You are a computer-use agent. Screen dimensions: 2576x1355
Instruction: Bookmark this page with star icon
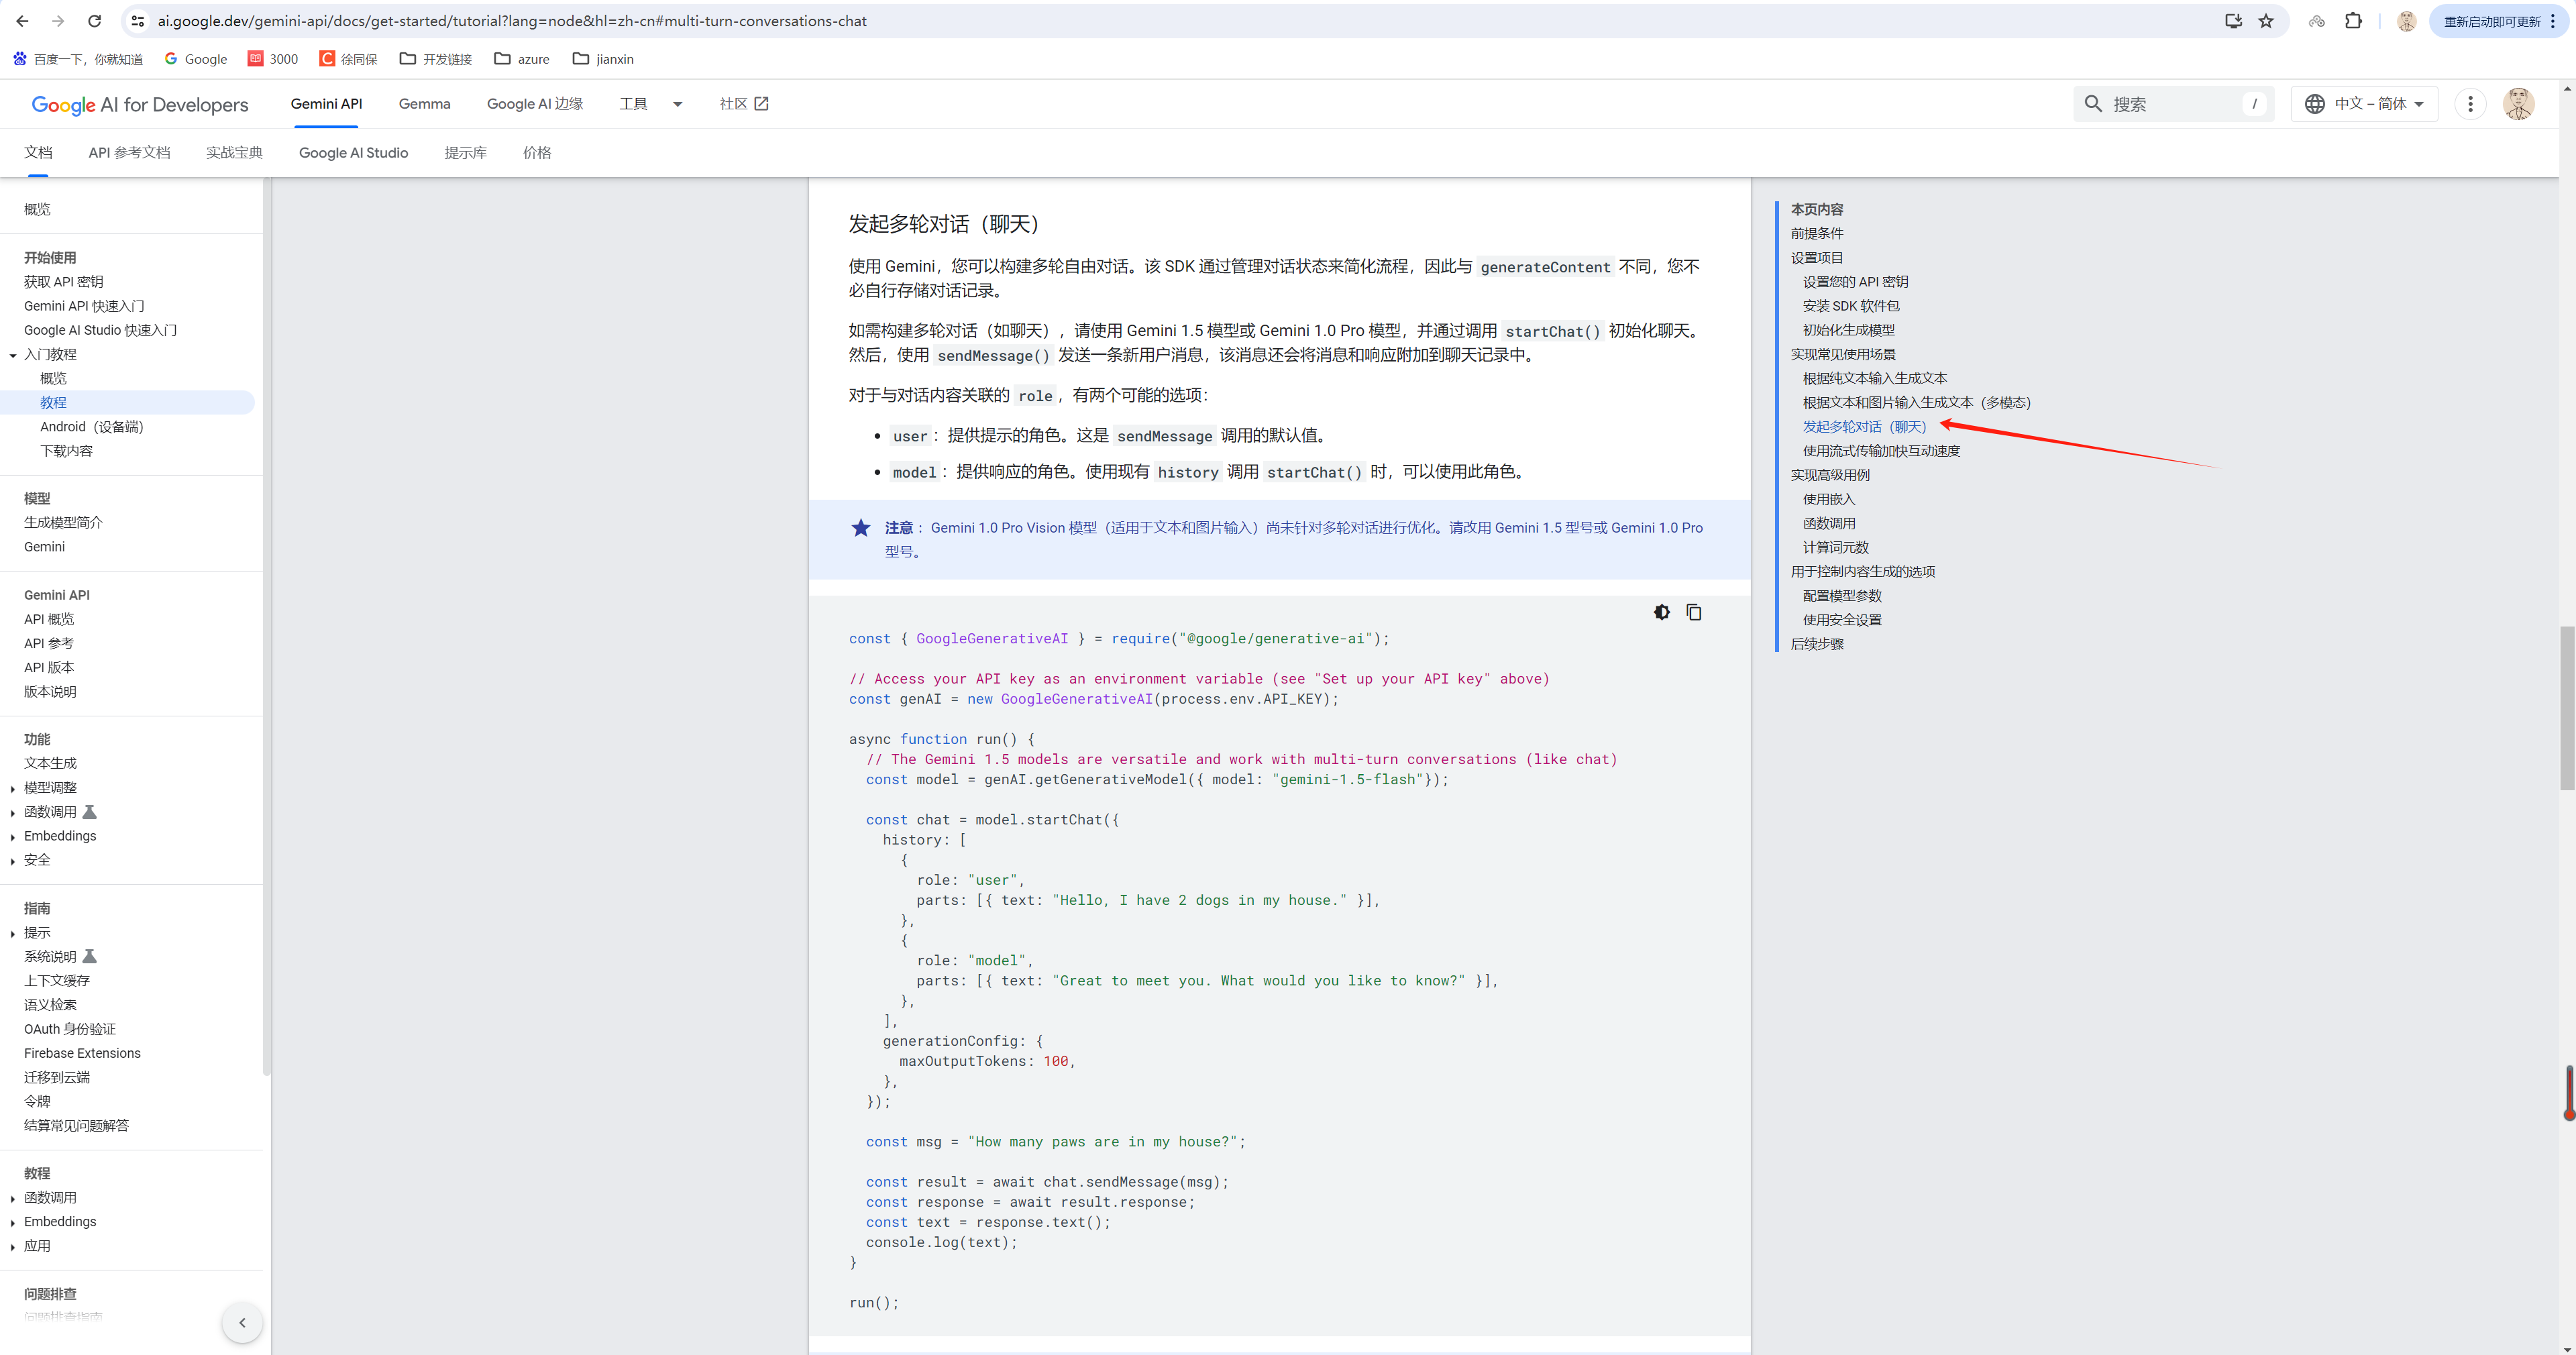(x=2266, y=21)
